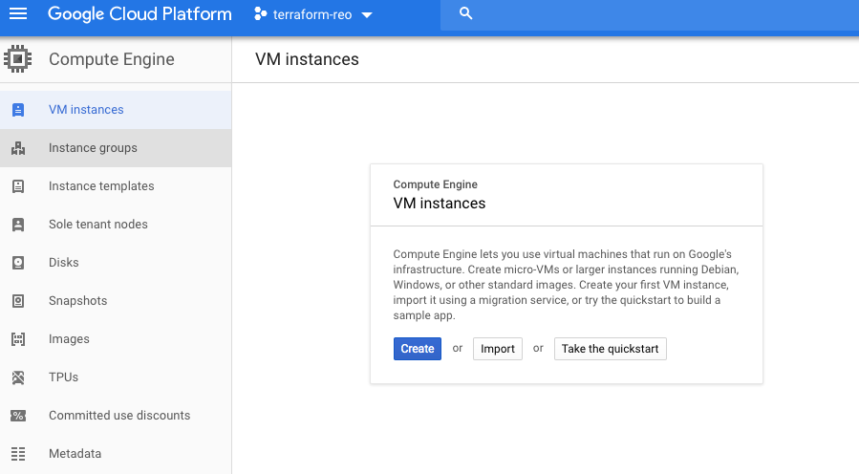Open Metadata section
The height and width of the screenshot is (474, 859).
tap(116, 454)
